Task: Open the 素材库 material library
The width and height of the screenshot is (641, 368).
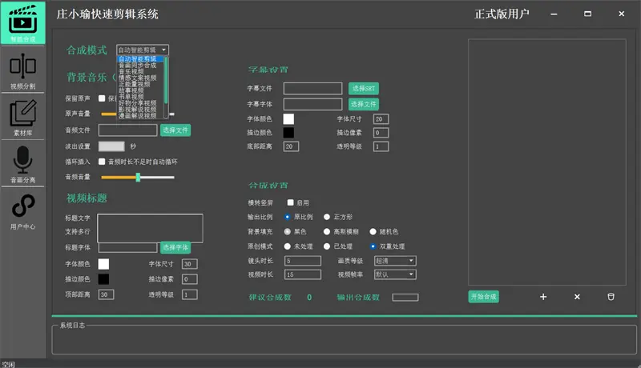Action: click(x=23, y=117)
